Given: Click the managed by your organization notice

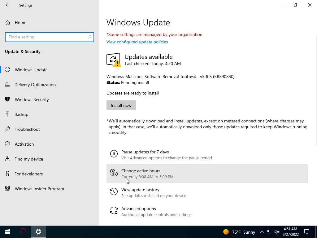Looking at the screenshot, I should [x=154, y=35].
